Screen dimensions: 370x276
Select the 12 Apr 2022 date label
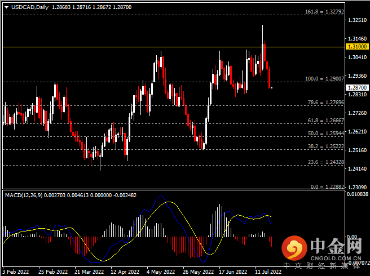pos(125,271)
